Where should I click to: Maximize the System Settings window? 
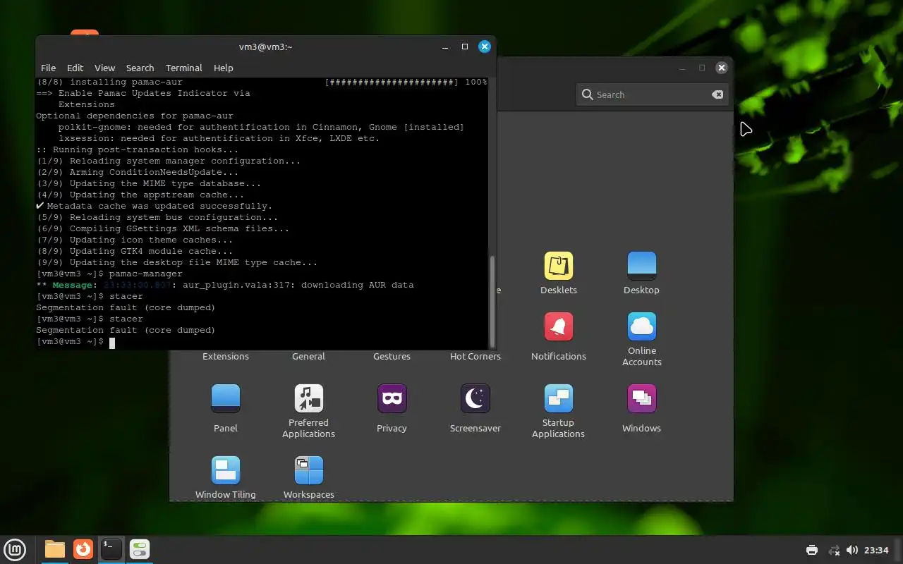click(702, 68)
